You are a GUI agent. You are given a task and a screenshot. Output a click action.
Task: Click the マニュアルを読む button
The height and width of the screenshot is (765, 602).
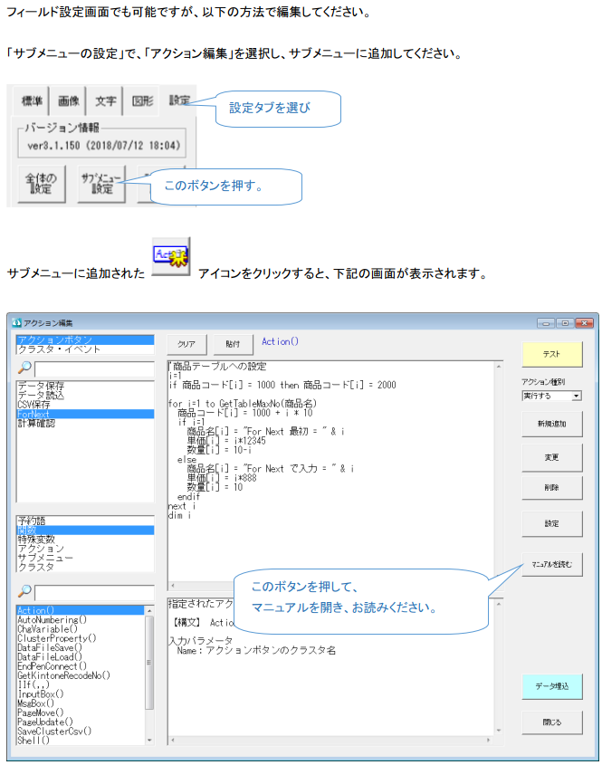551,565
